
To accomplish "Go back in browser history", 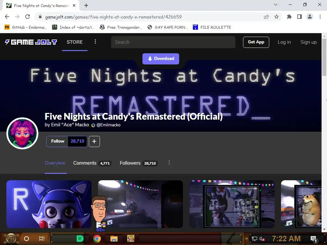I will (x=7, y=17).
